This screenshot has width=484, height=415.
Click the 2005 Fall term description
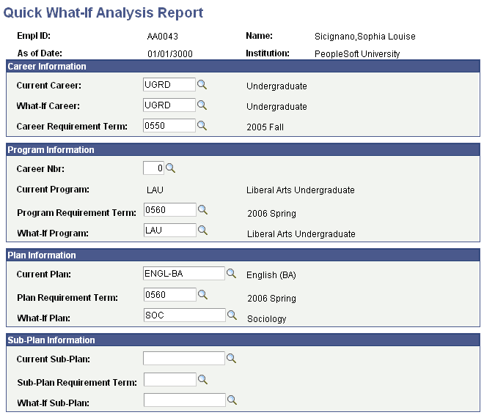coord(265,127)
